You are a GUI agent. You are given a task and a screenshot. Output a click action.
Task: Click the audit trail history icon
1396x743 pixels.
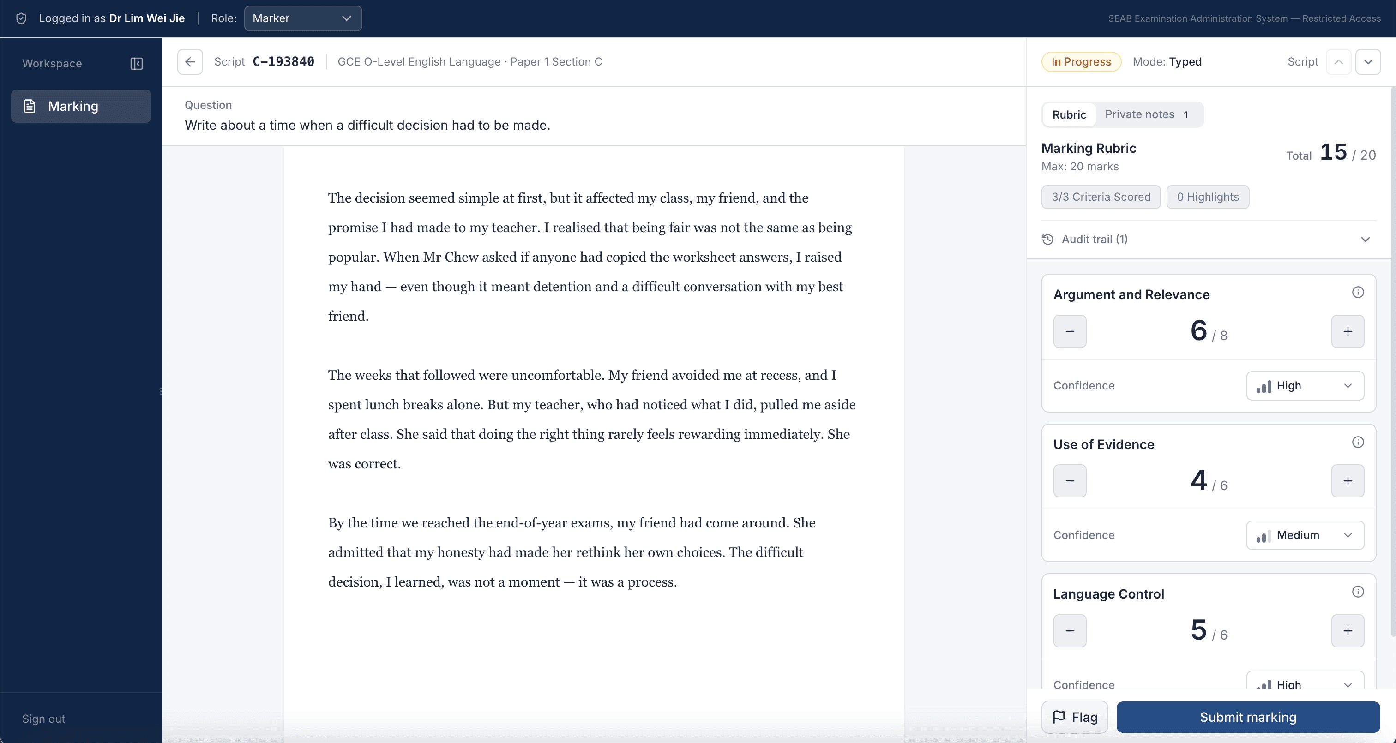point(1047,240)
